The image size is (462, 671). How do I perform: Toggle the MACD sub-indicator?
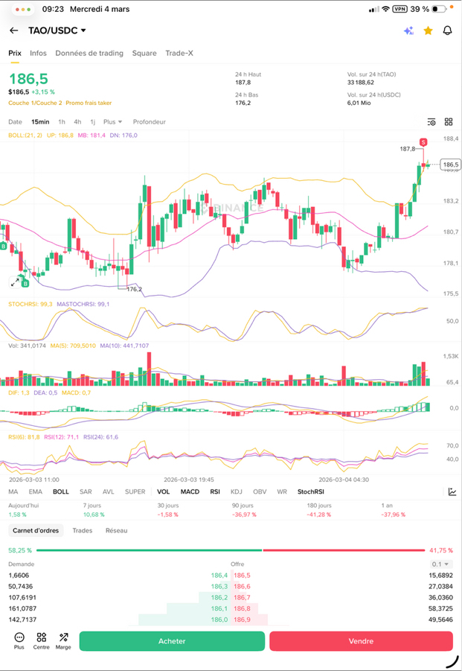point(190,492)
